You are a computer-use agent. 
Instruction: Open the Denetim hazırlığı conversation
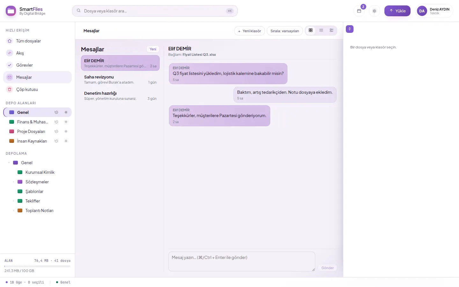pos(120,95)
